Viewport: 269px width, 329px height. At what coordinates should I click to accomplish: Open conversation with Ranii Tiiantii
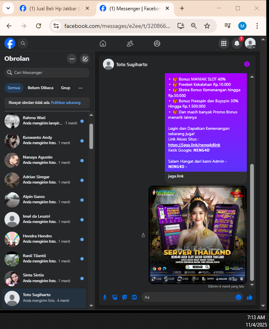pyautogui.click(x=44, y=259)
